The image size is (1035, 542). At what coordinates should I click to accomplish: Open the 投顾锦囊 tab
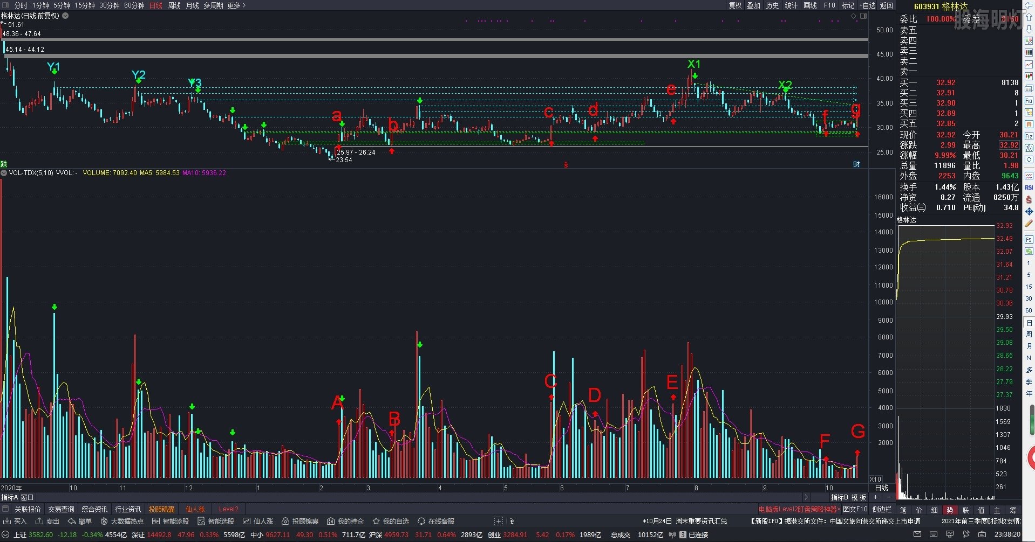click(x=161, y=509)
